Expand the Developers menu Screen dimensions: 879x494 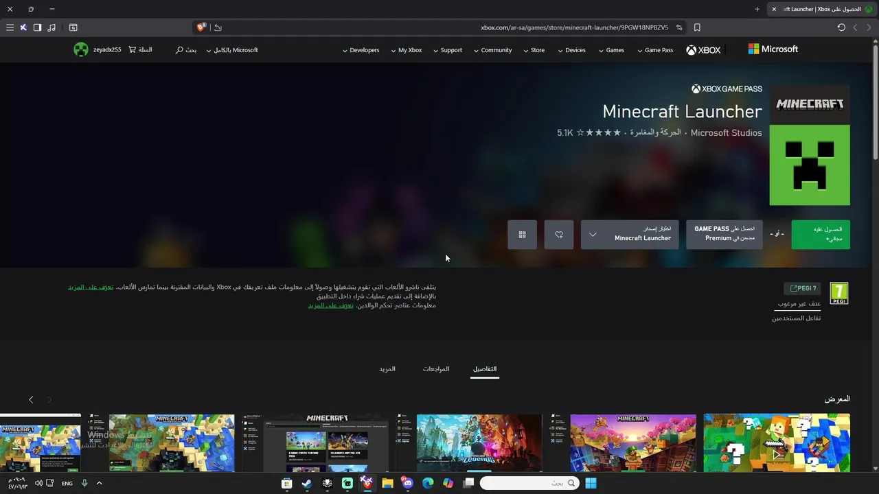pos(361,50)
